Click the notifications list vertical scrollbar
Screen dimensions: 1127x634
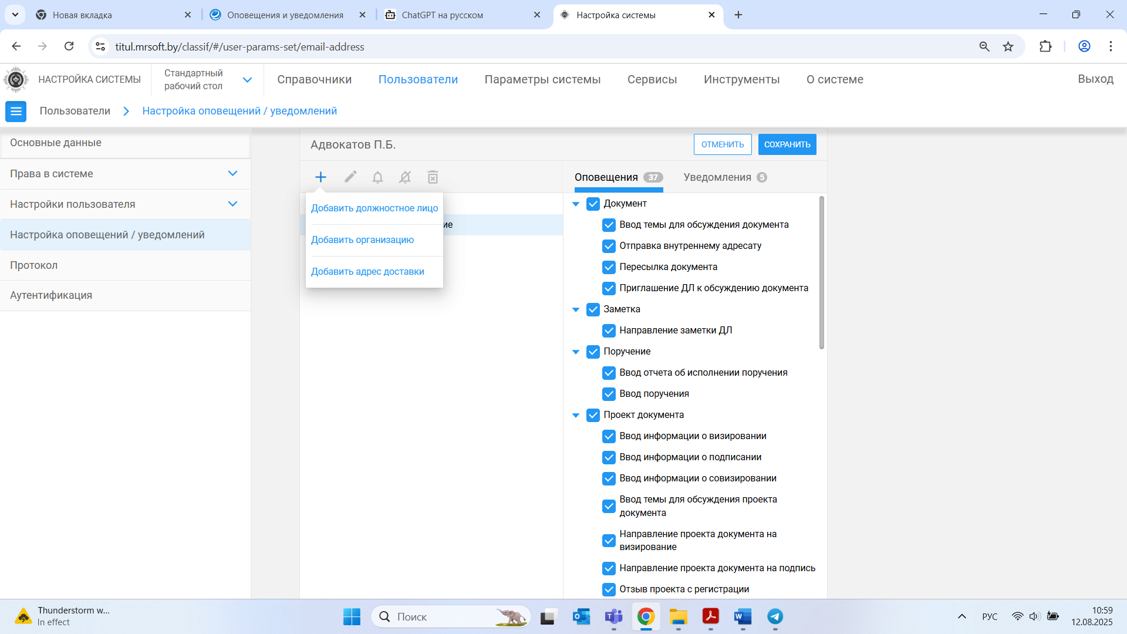pos(821,273)
